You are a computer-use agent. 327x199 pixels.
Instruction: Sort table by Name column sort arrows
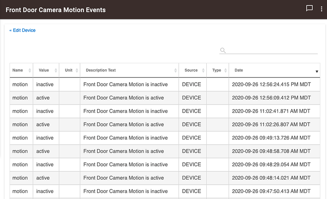[30, 70]
